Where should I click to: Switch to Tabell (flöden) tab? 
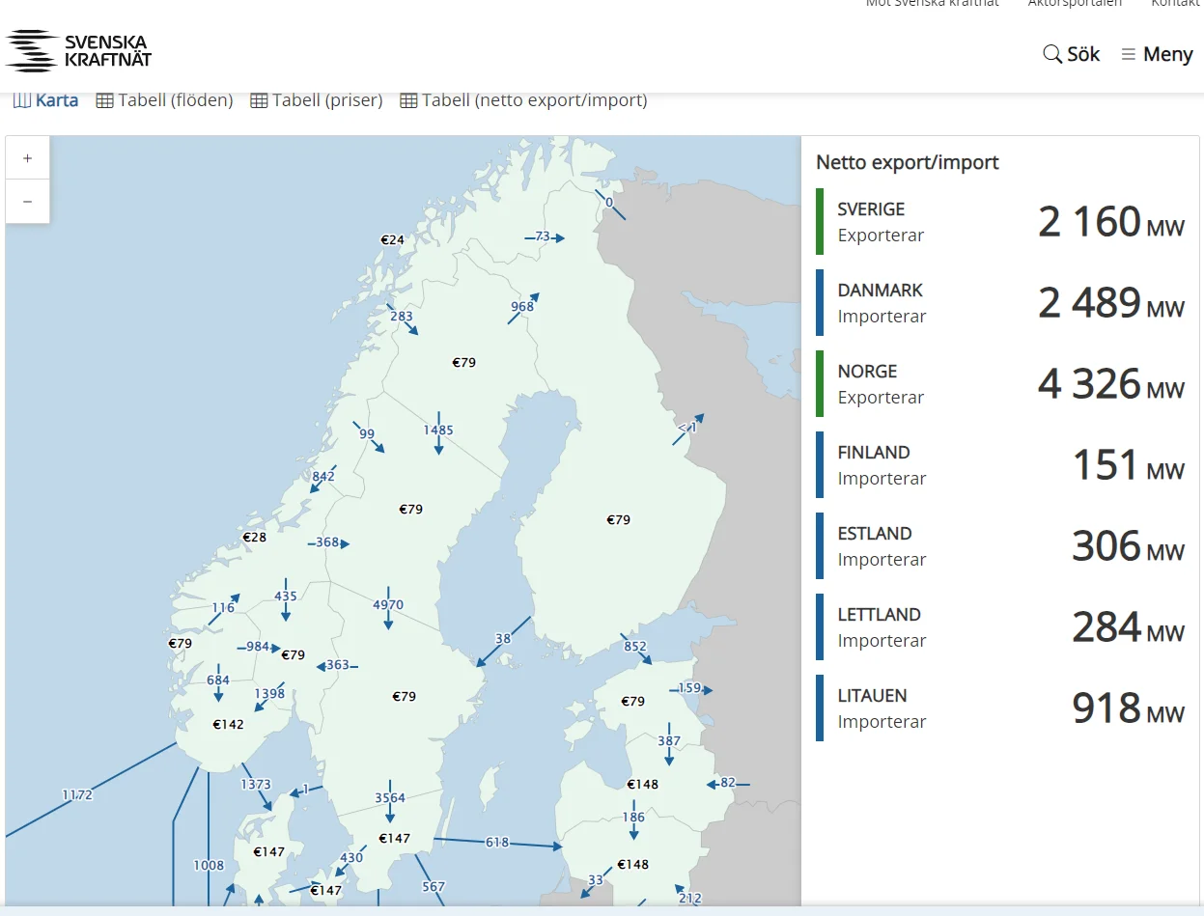[165, 100]
